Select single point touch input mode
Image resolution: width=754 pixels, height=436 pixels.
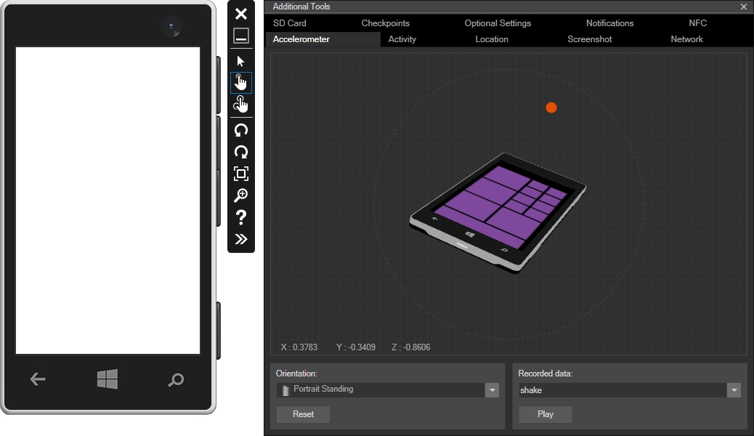coord(241,83)
